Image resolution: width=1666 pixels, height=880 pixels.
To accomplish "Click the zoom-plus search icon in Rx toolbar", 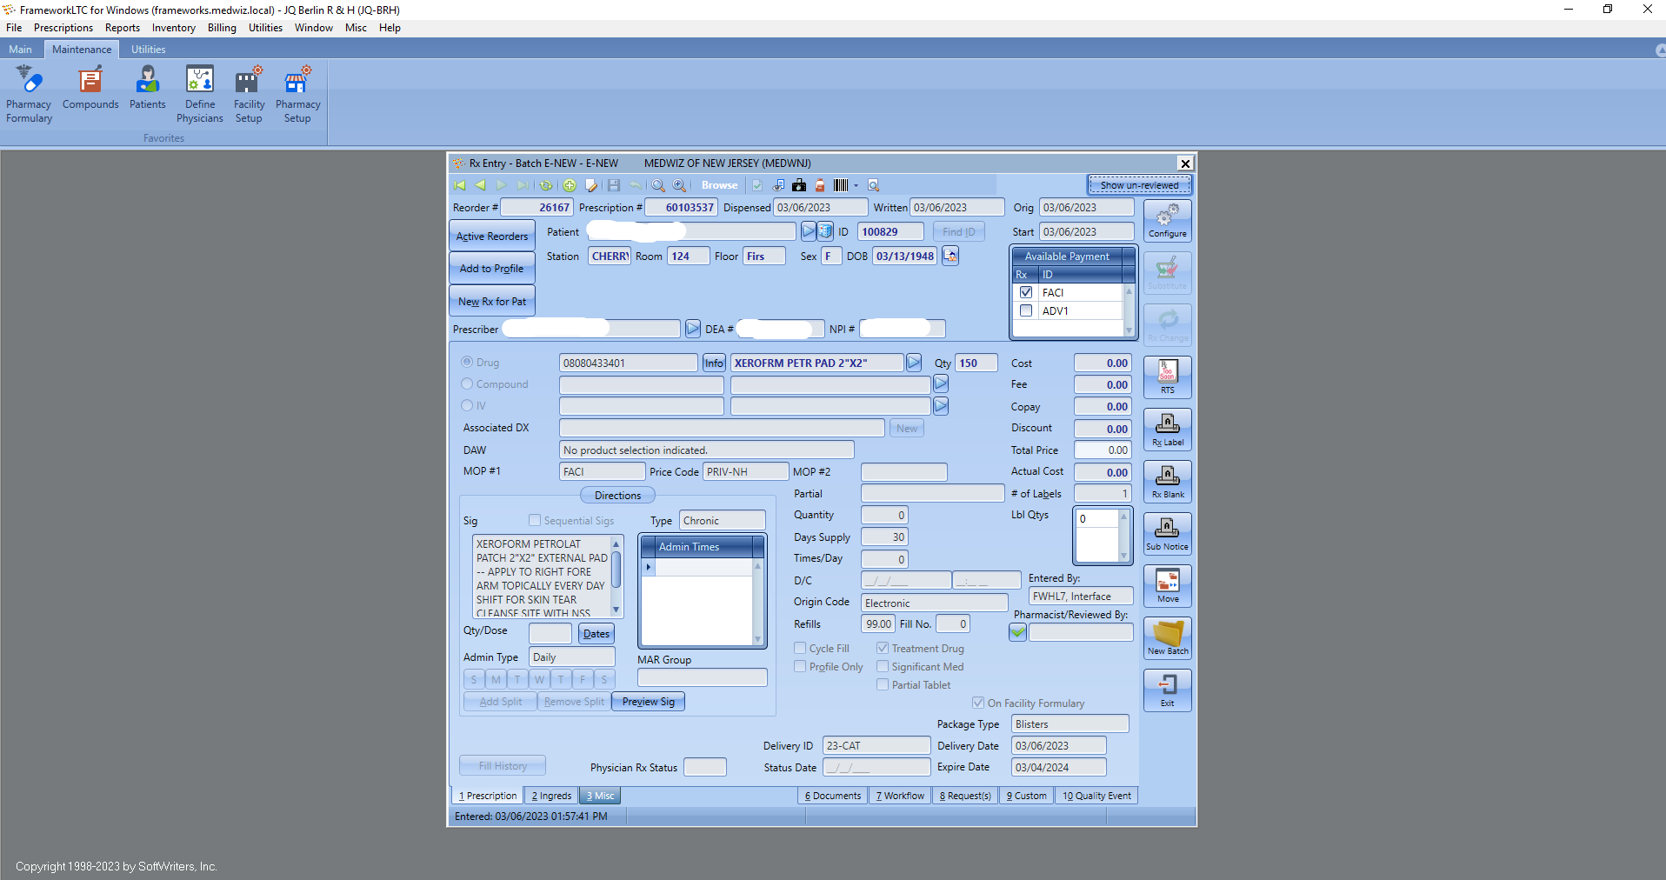I will [x=679, y=185].
